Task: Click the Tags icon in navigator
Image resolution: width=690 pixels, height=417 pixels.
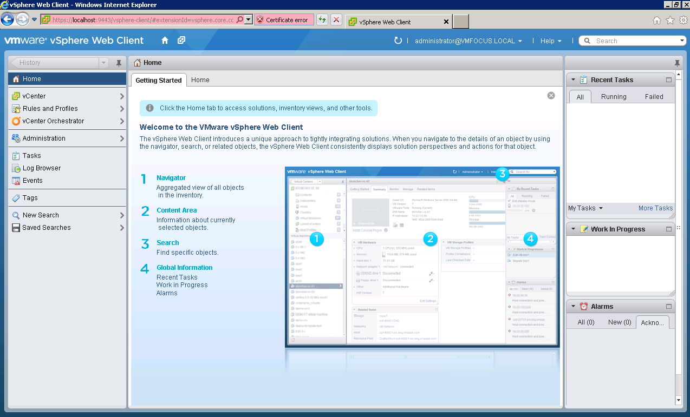Action: (16, 198)
